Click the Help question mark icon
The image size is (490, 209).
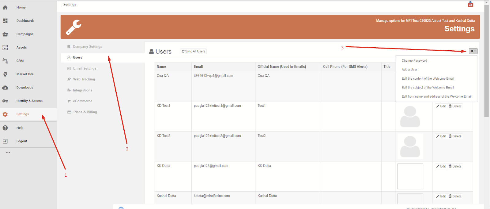click(5, 128)
